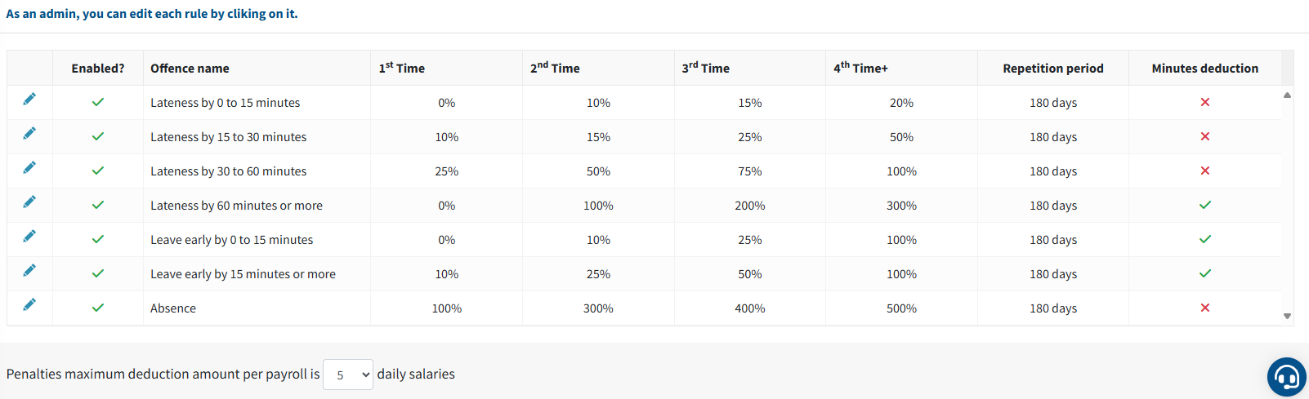The width and height of the screenshot is (1309, 399).
Task: Click the edit pencil for Leave early by 15 minutes or more
Action: click(x=29, y=271)
